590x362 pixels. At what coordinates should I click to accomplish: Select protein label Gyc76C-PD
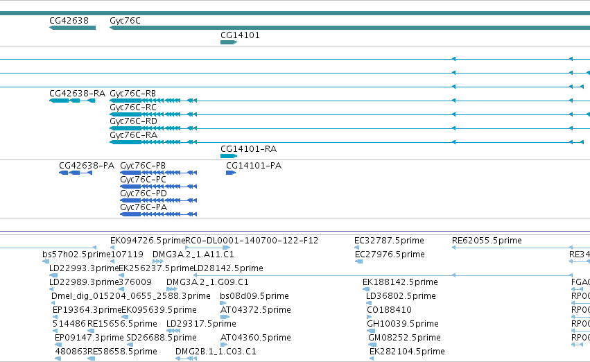pos(144,193)
